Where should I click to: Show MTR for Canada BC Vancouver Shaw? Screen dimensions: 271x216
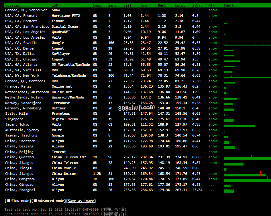click(213, 10)
